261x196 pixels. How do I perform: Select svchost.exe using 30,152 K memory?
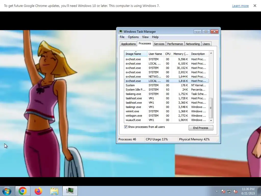pos(166,68)
